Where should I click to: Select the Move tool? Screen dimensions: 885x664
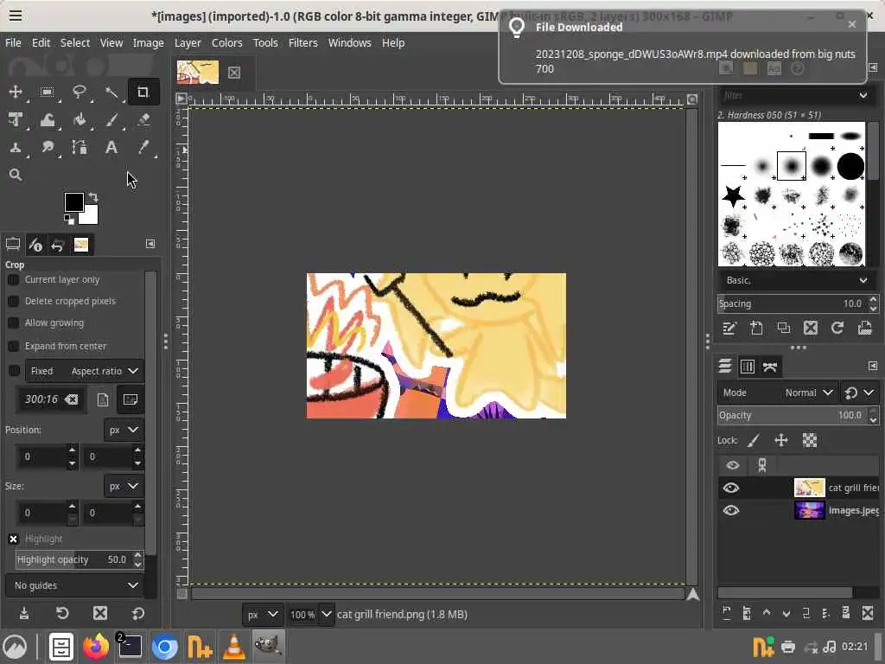16,92
